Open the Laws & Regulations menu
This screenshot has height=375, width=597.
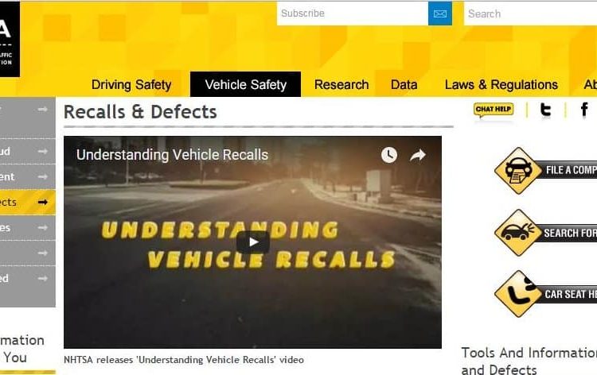tap(501, 84)
